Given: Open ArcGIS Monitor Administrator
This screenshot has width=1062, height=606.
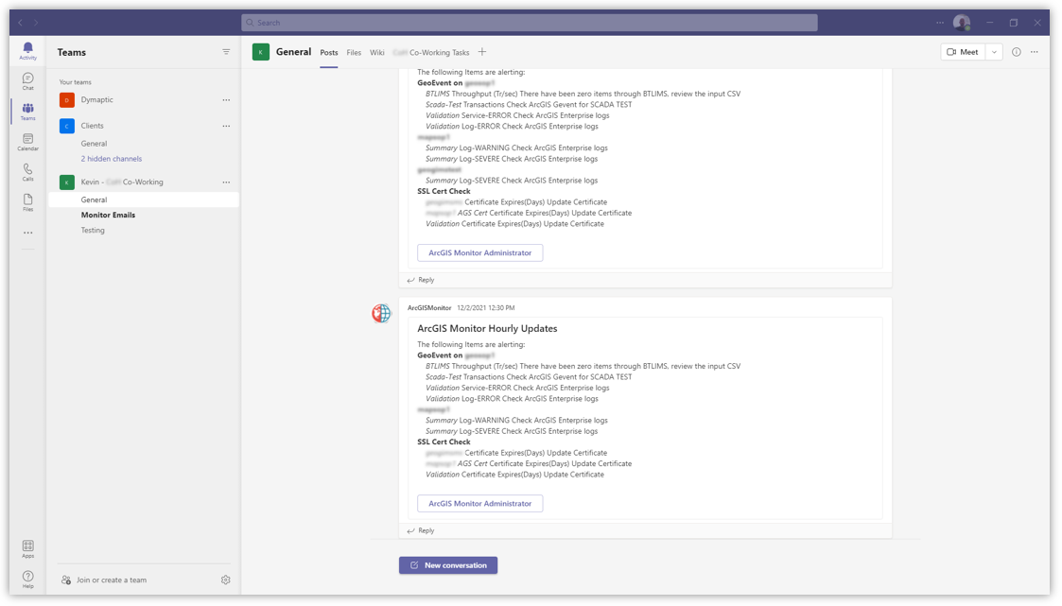Looking at the screenshot, I should pyautogui.click(x=479, y=503).
